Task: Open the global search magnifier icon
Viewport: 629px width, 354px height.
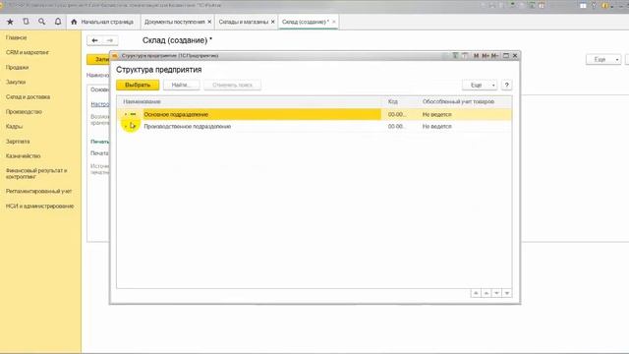Action: pyautogui.click(x=41, y=22)
